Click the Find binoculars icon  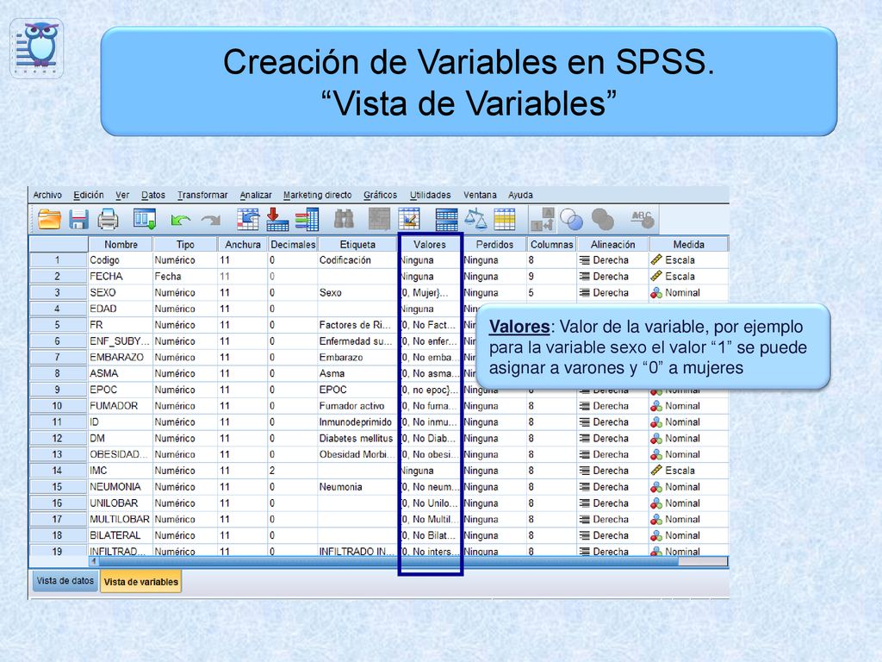point(344,219)
